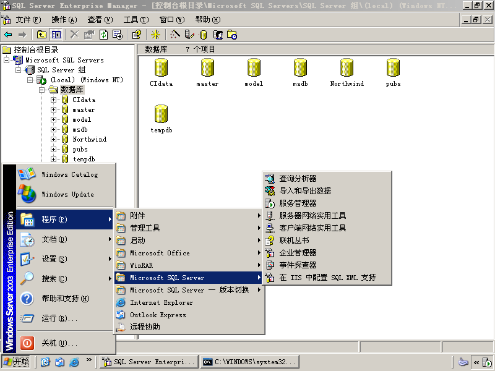Open the 附件 programs folder
This screenshot has height=371, width=495.
[189, 215]
